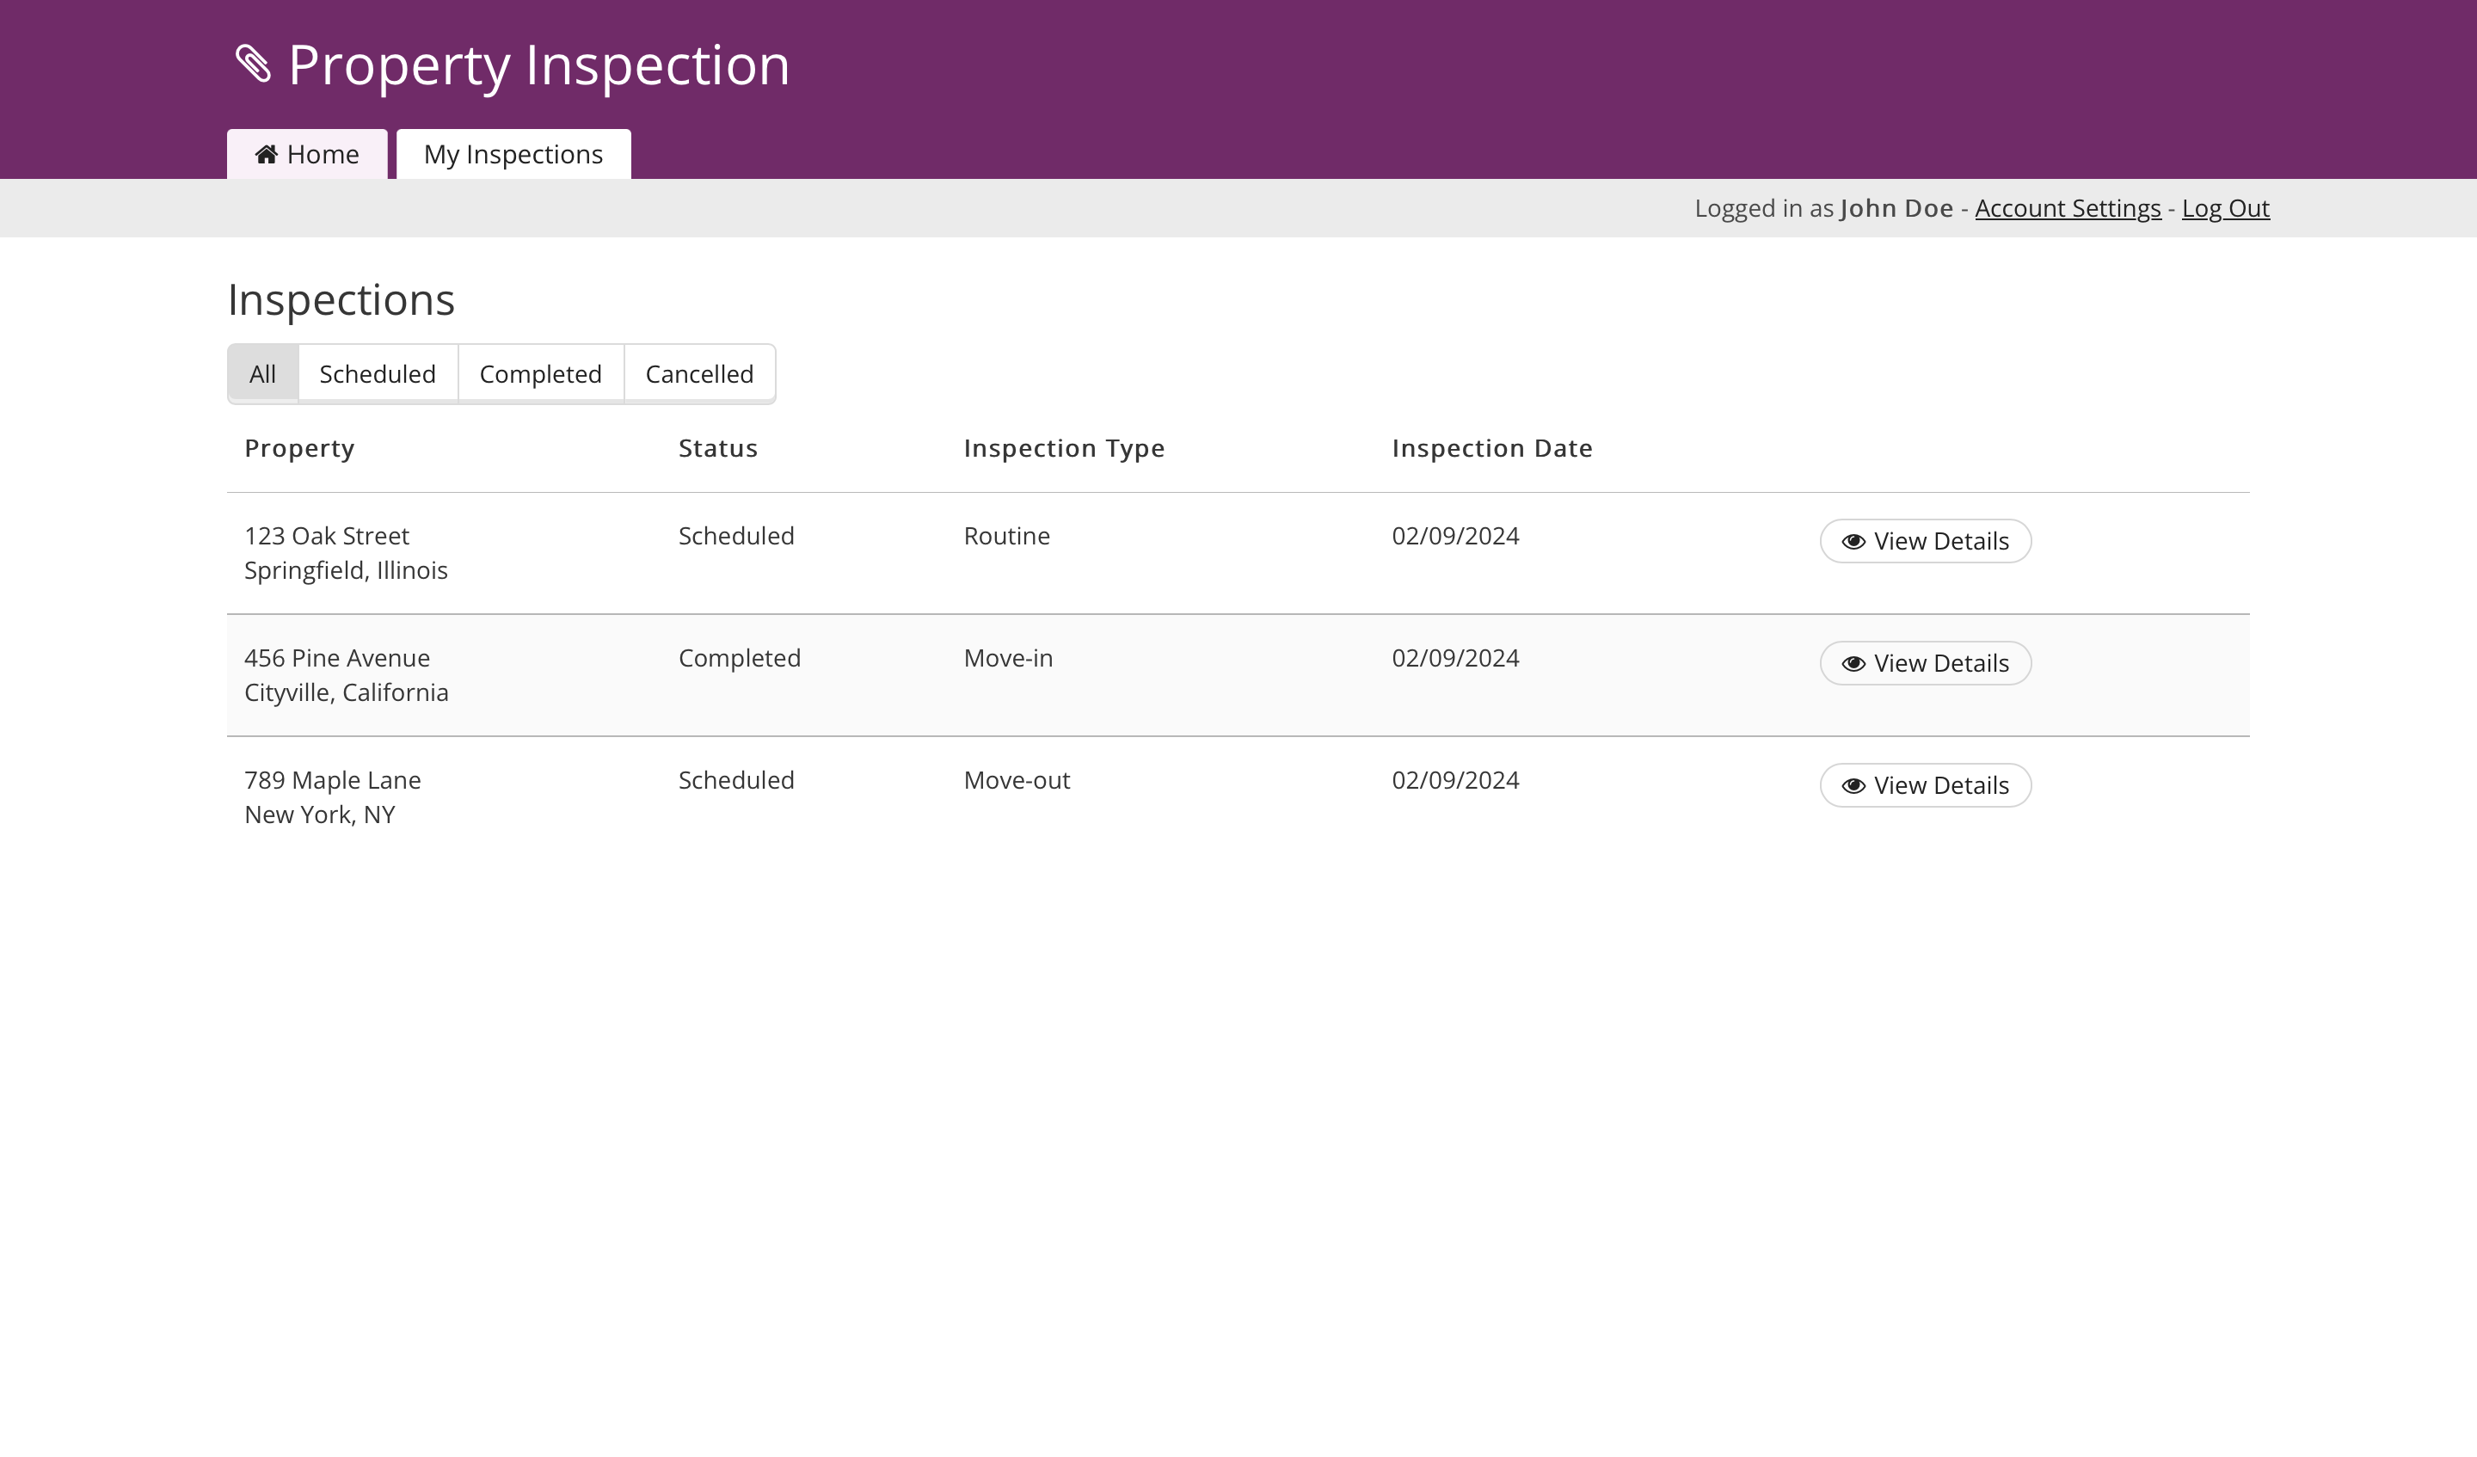Filter by Cancelled inspections
2477x1457 pixels.
click(x=699, y=373)
